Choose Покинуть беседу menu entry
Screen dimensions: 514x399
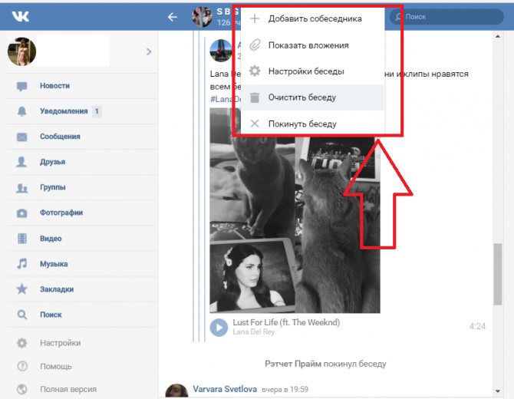(x=312, y=124)
